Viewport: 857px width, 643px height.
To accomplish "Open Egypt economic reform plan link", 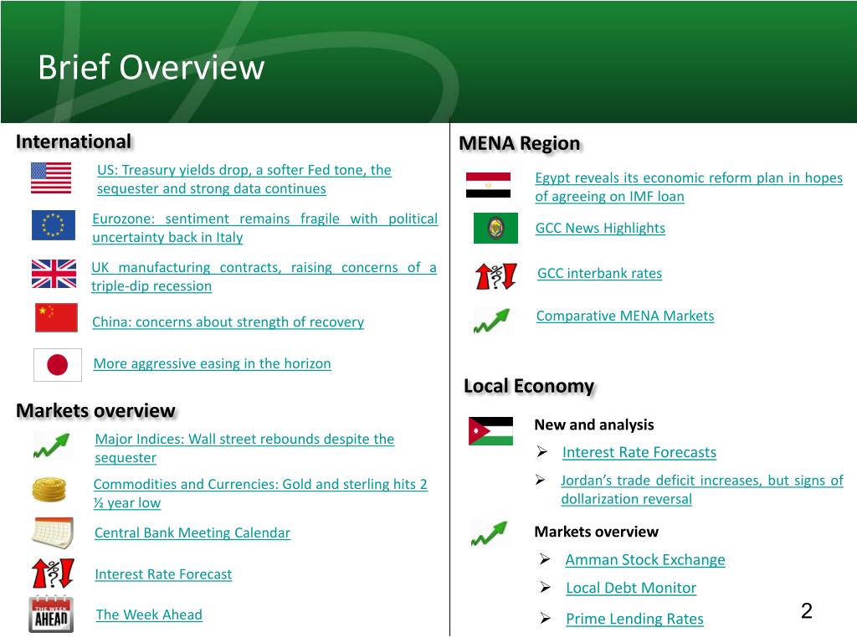I will pos(689,187).
